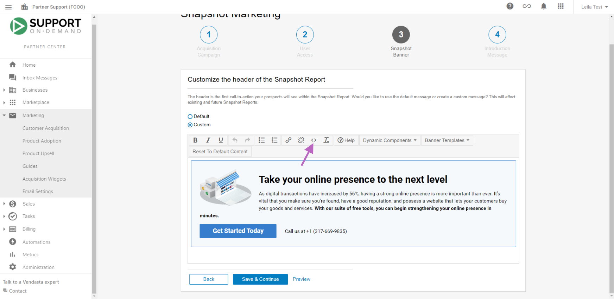Go to step 4, Introduction Message
This screenshot has height=299, width=614.
pyautogui.click(x=497, y=35)
